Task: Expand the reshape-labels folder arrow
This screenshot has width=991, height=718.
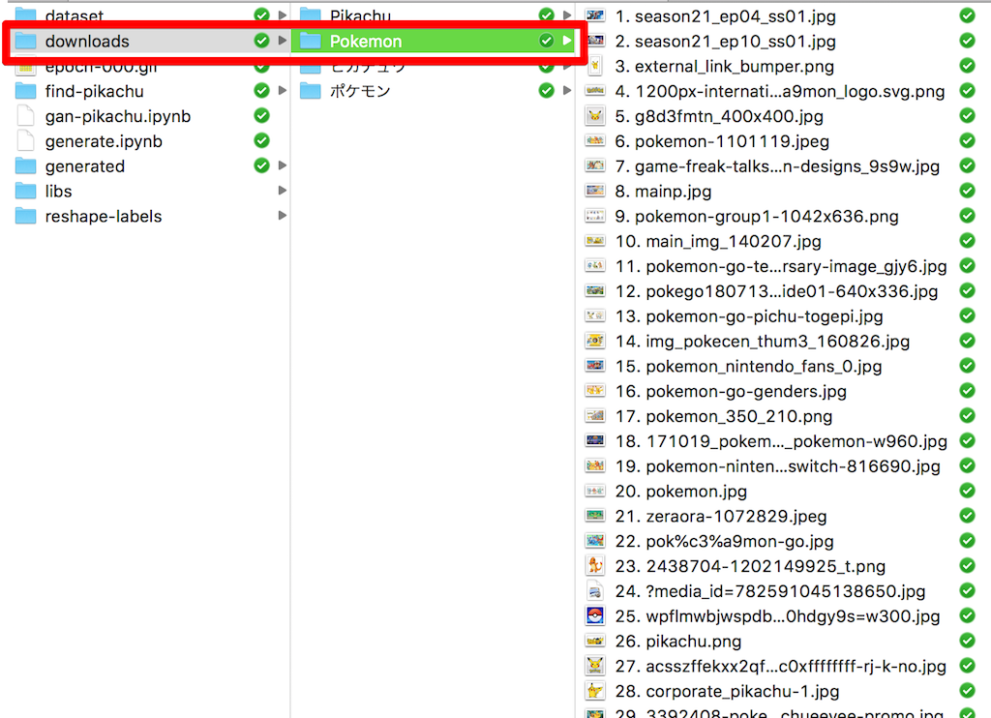Action: click(282, 216)
